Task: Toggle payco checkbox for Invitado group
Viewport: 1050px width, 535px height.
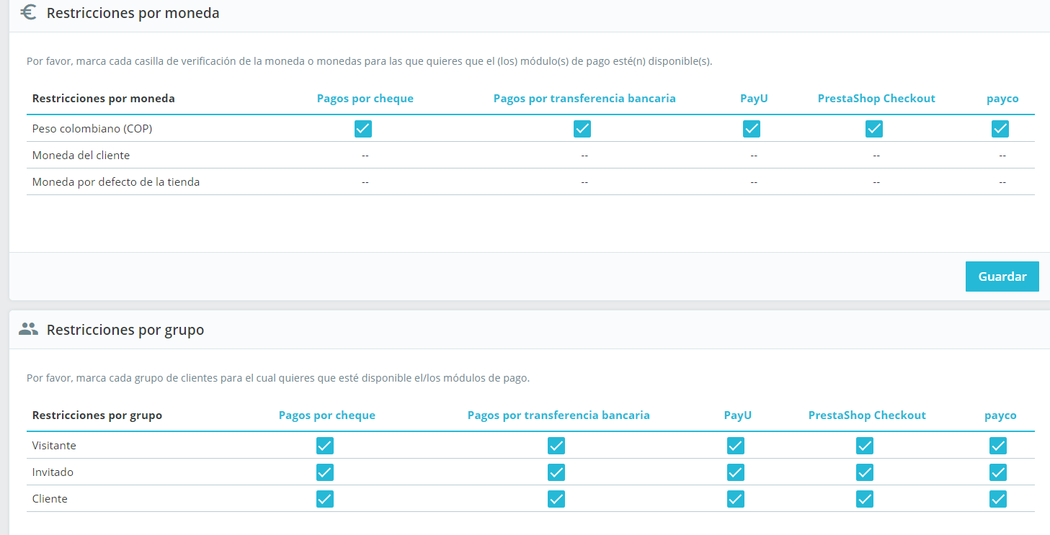Action: coord(998,472)
